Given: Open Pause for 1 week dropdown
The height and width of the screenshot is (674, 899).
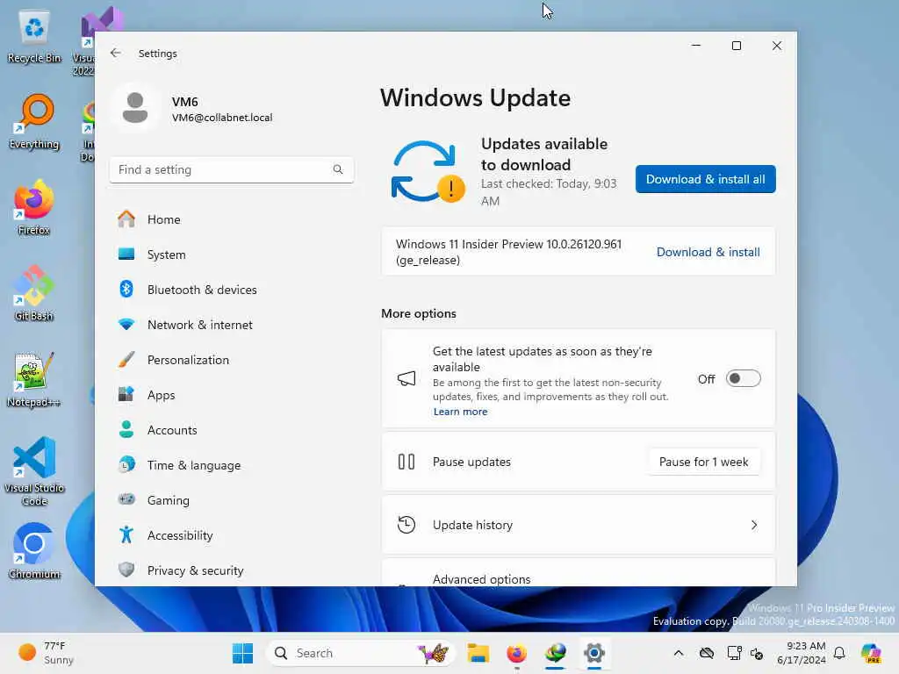Looking at the screenshot, I should (703, 462).
